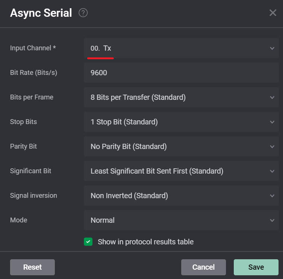The width and height of the screenshot is (283, 279).
Task: Click the Input Channel dropdown chevron arrow
Action: [x=272, y=48]
